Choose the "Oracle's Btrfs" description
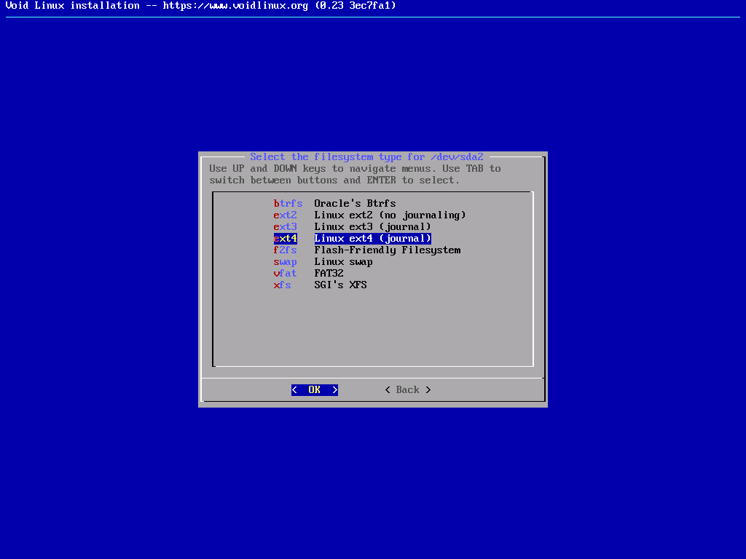 (355, 204)
